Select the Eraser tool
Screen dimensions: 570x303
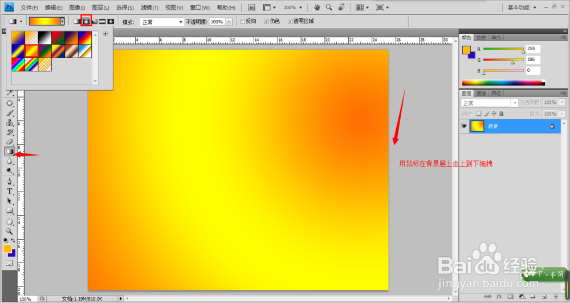(10, 142)
